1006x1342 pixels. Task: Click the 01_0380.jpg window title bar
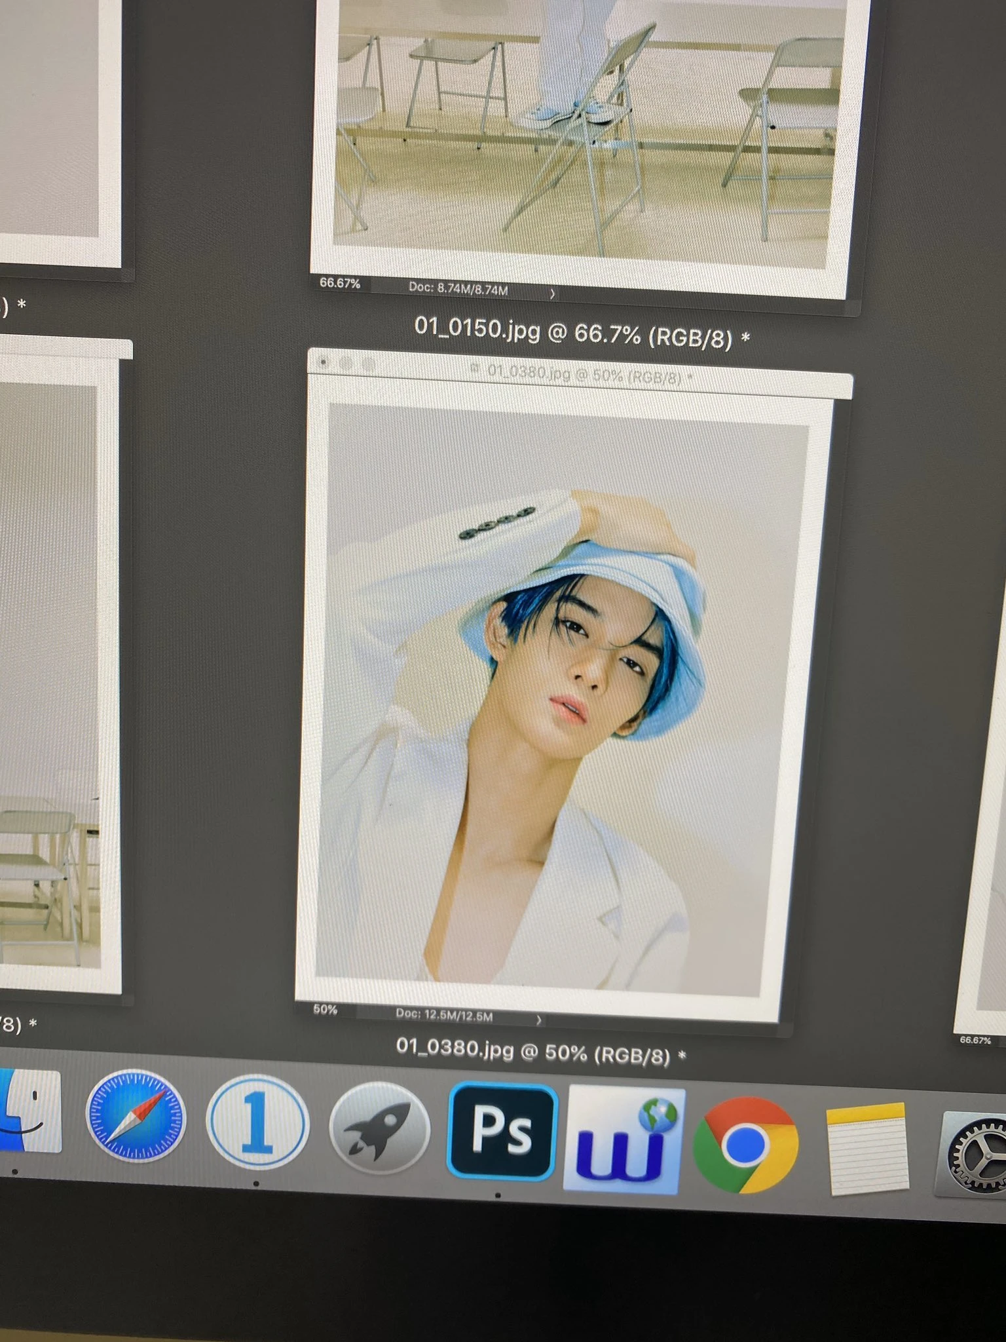[x=580, y=375]
